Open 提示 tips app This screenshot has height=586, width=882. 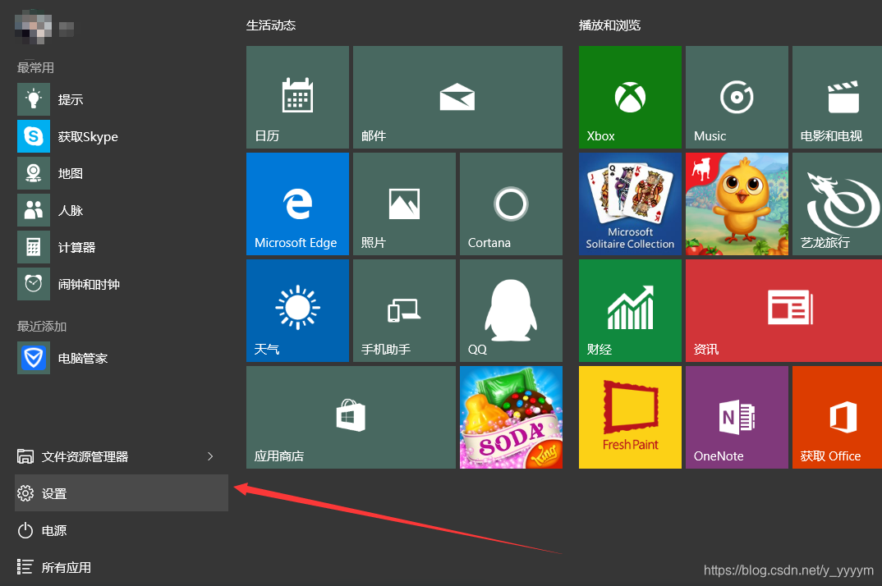point(122,99)
